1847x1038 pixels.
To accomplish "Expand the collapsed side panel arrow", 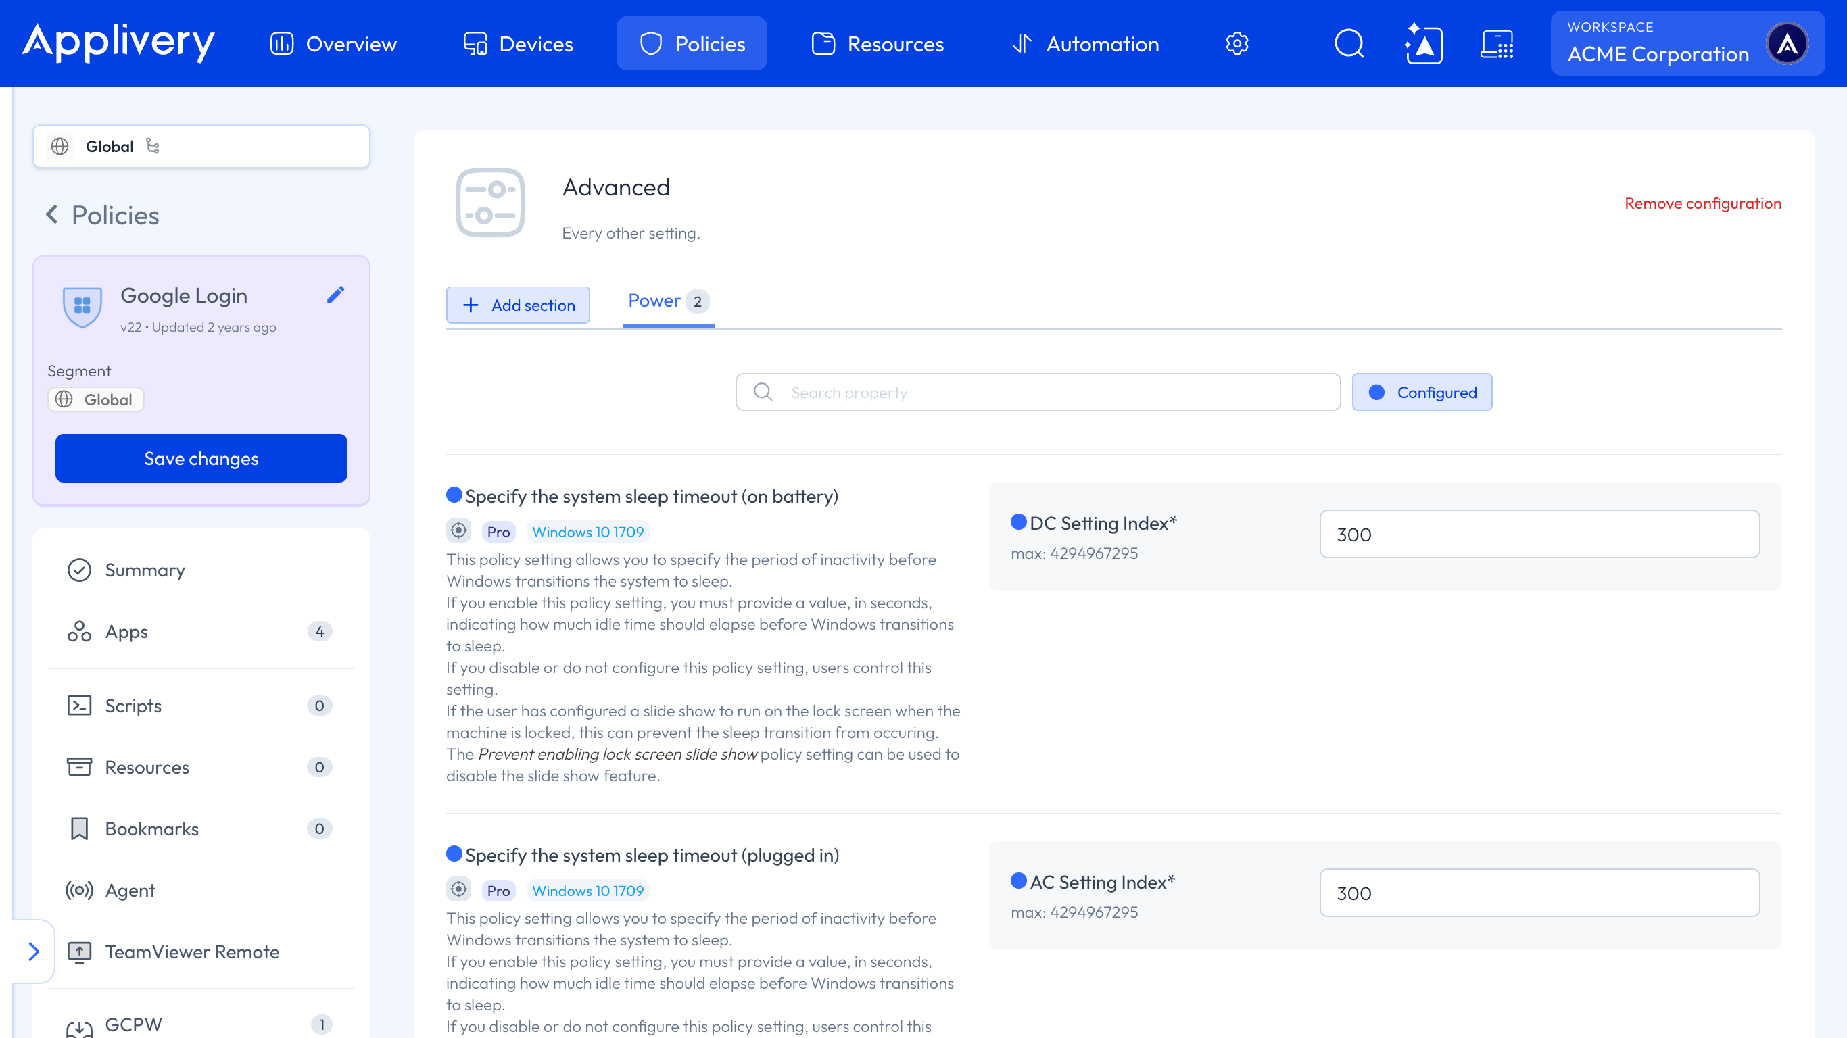I will click(x=33, y=951).
